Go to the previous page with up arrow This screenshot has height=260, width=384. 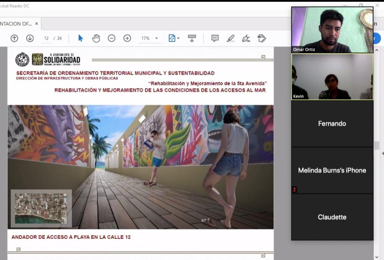[x=14, y=38]
